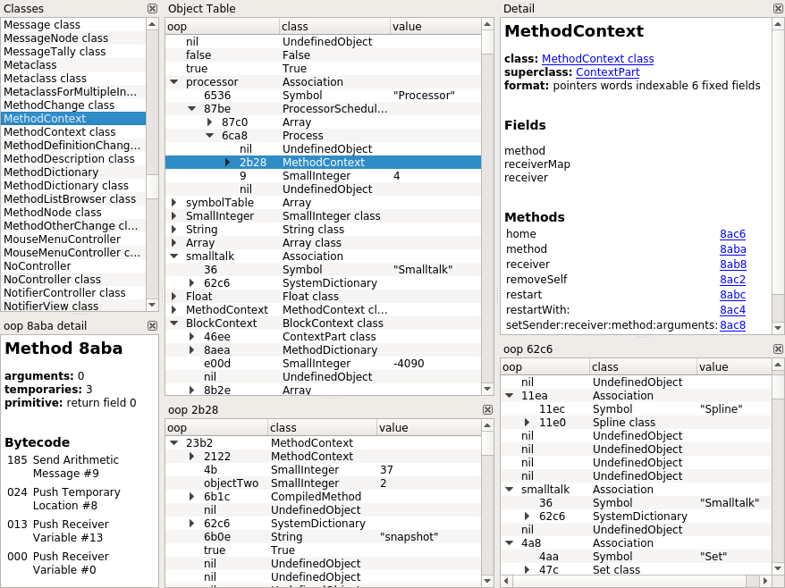
Task: Close the oop 62c6 panel
Action: [778, 349]
